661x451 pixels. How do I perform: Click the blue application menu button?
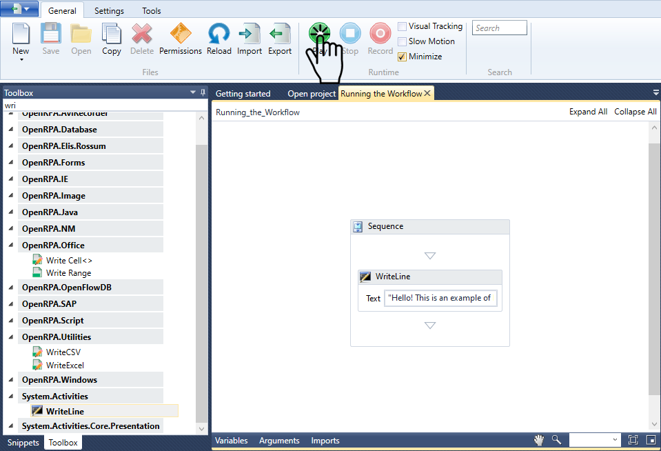[19, 8]
